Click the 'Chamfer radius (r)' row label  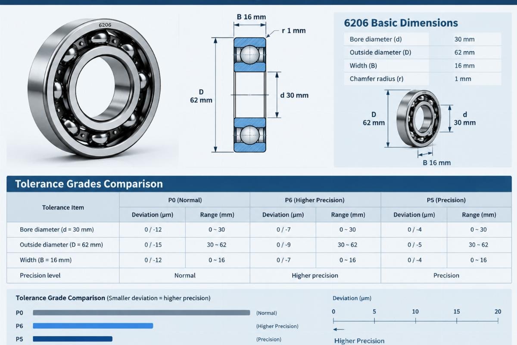(x=377, y=79)
